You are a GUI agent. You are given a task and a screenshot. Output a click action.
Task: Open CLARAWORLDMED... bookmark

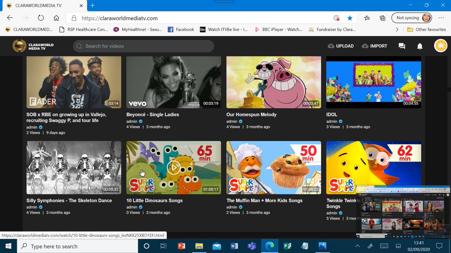click(x=29, y=29)
